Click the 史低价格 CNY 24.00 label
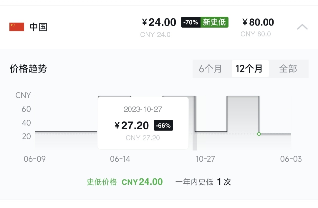This screenshot has height=208, width=318. [125, 182]
